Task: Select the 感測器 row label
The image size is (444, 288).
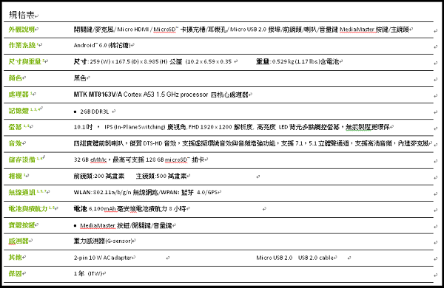Action: pos(18,241)
